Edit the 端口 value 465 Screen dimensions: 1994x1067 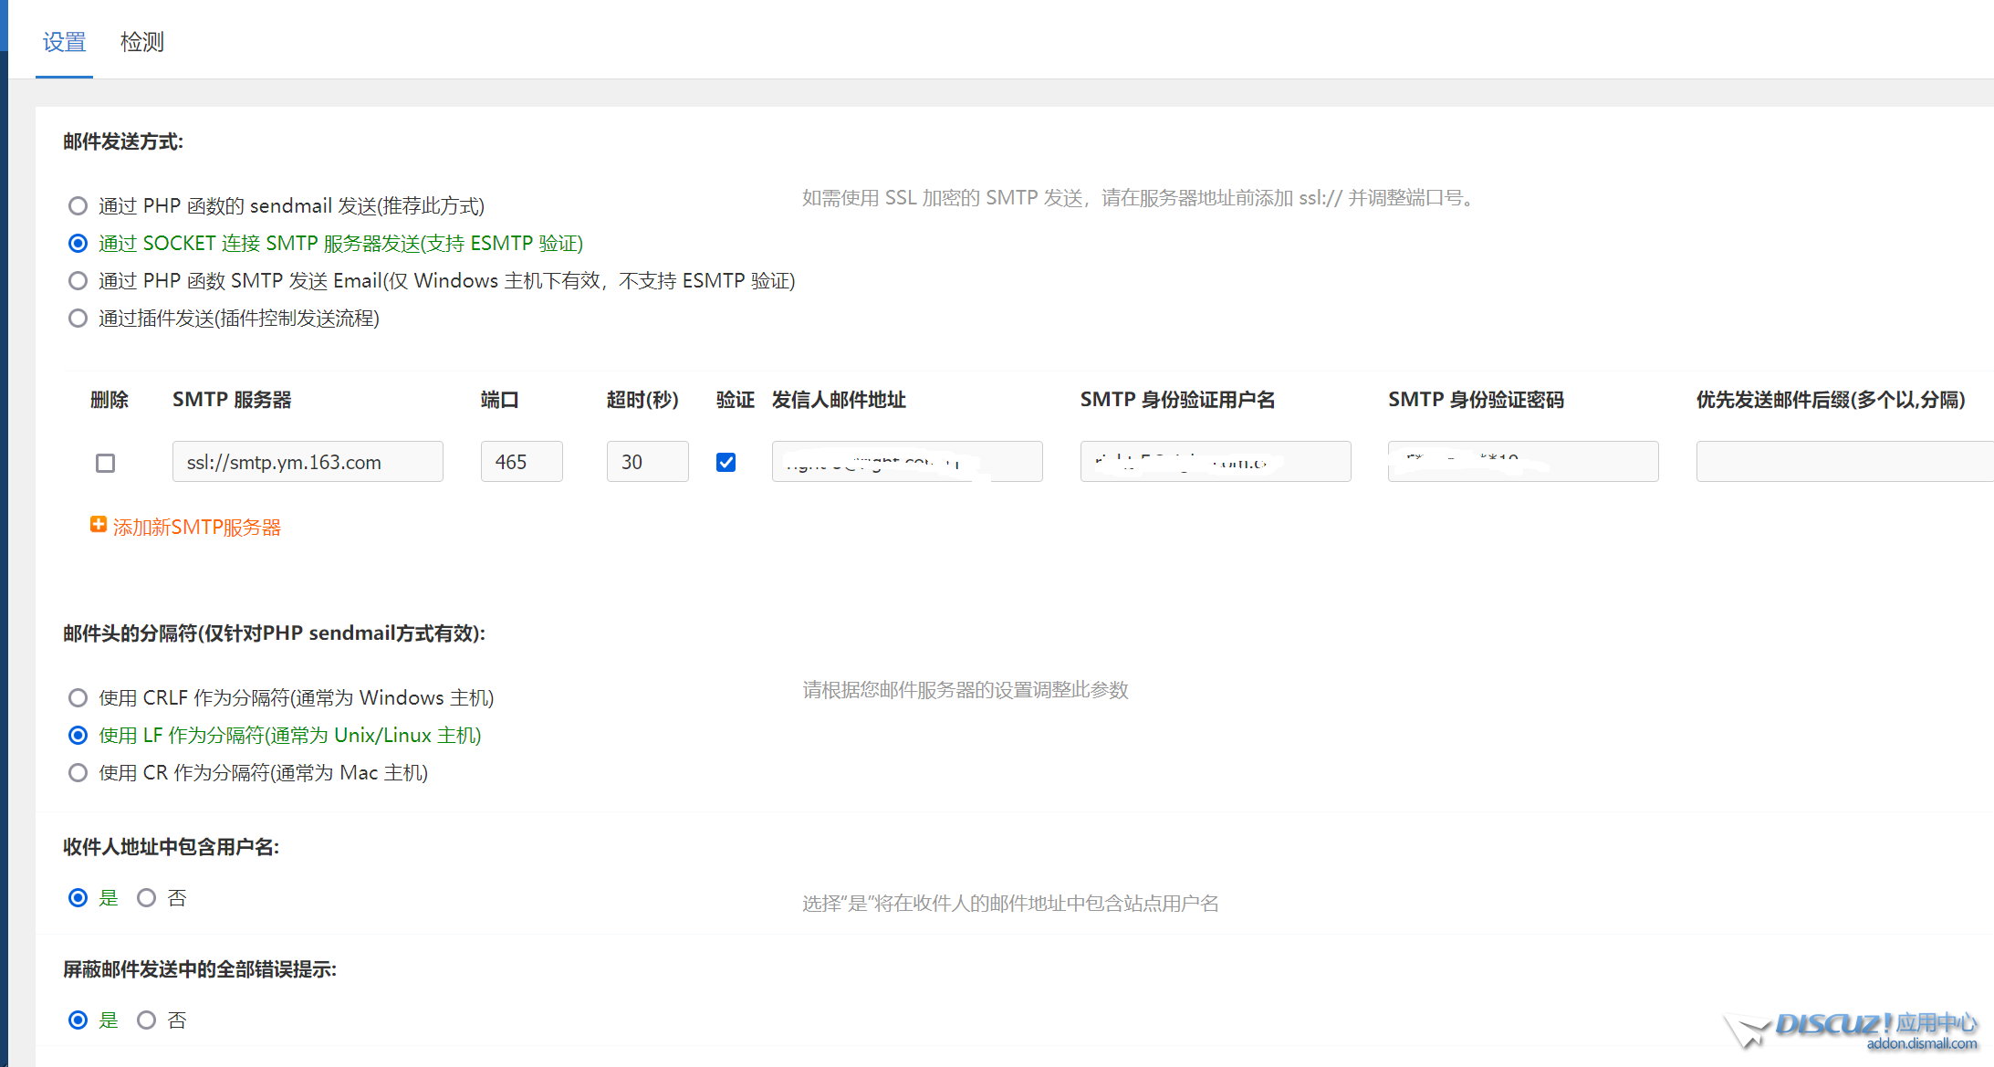tap(521, 462)
